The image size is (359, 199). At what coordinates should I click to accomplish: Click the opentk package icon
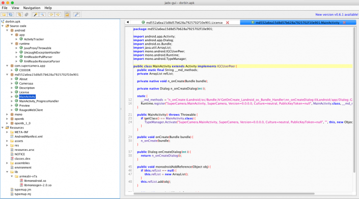[x=12, y=119]
